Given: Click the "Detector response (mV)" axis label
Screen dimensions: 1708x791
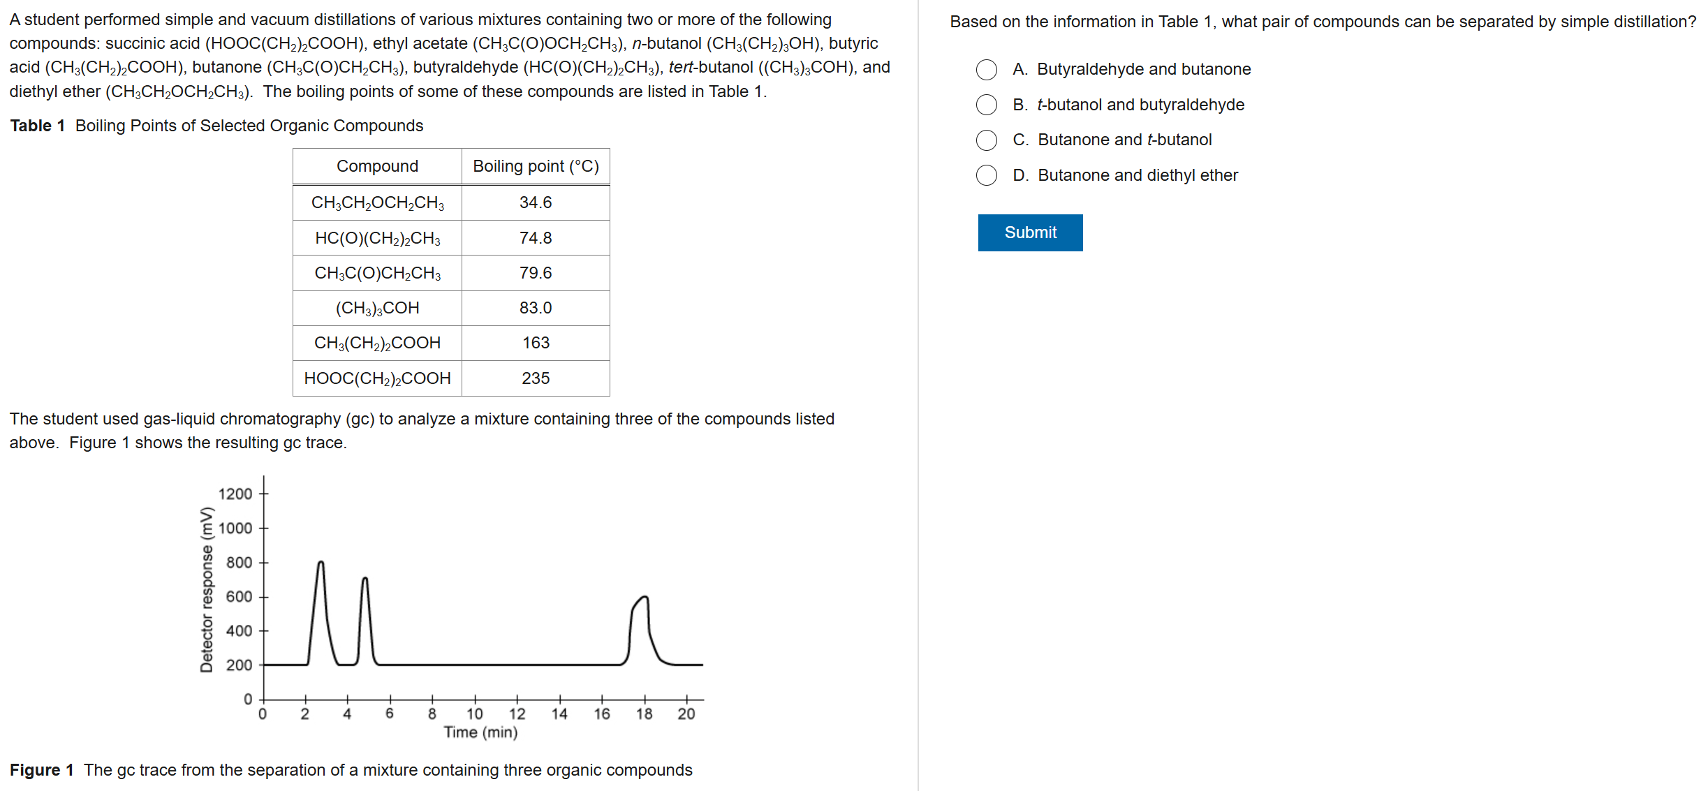Looking at the screenshot, I should tap(206, 590).
